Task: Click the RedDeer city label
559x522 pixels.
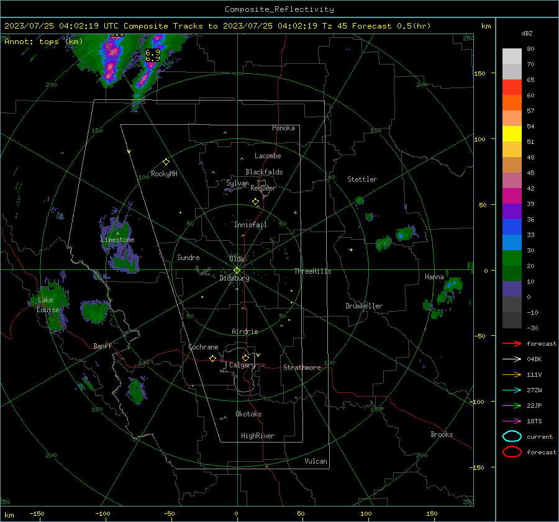Action: tap(263, 188)
